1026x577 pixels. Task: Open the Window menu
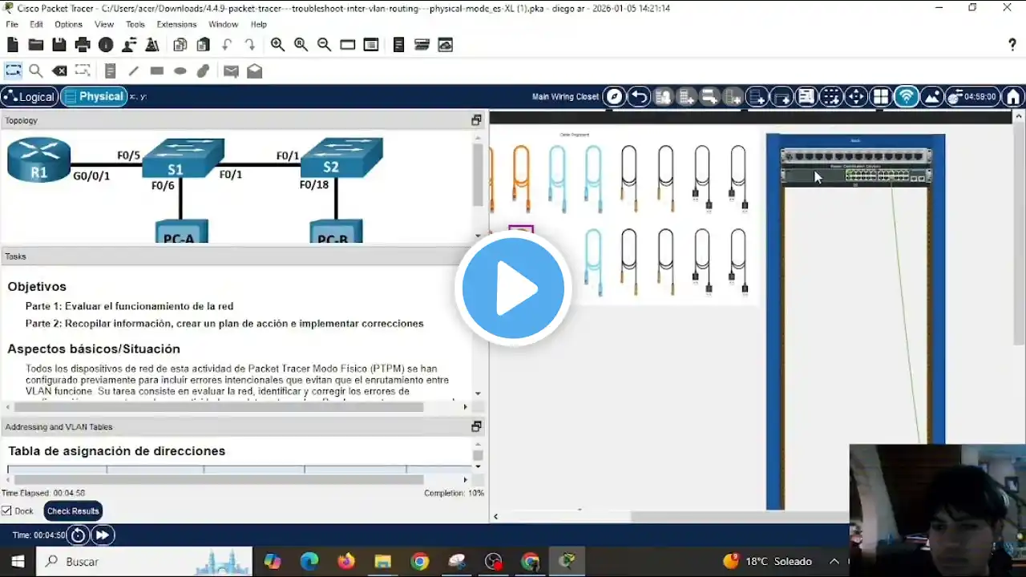(x=224, y=24)
